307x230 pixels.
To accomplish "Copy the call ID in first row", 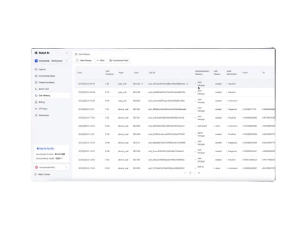I will tap(187, 84).
